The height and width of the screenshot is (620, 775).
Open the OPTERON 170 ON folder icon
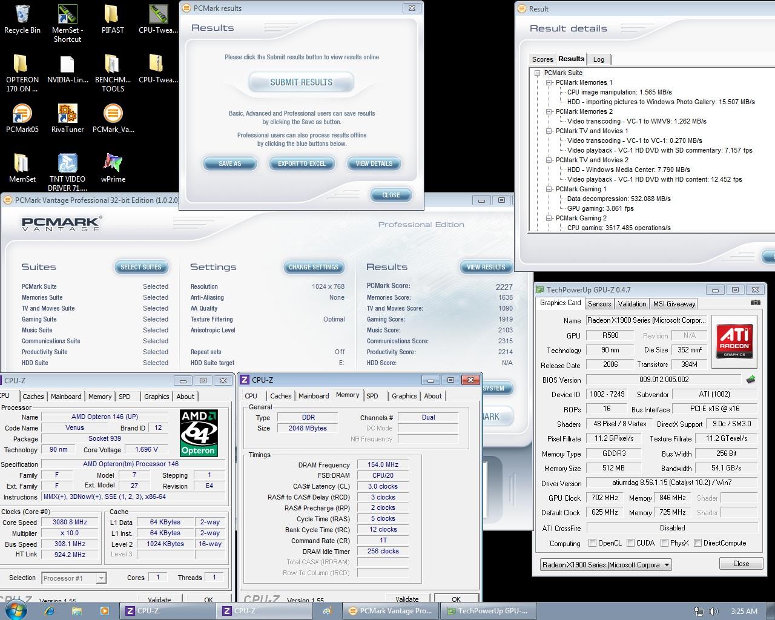coord(22,73)
